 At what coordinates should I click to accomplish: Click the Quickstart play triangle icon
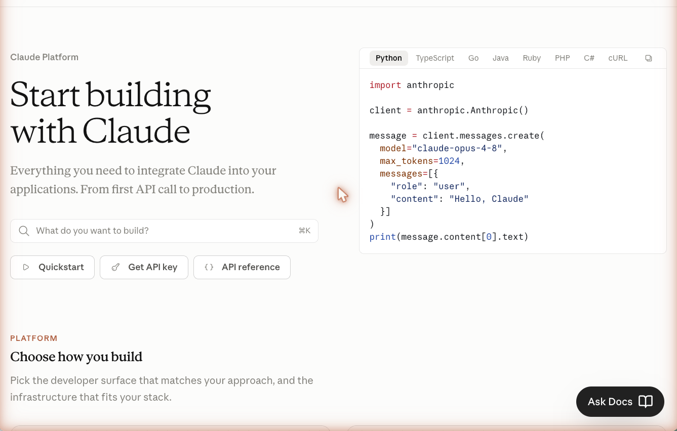[x=26, y=267]
